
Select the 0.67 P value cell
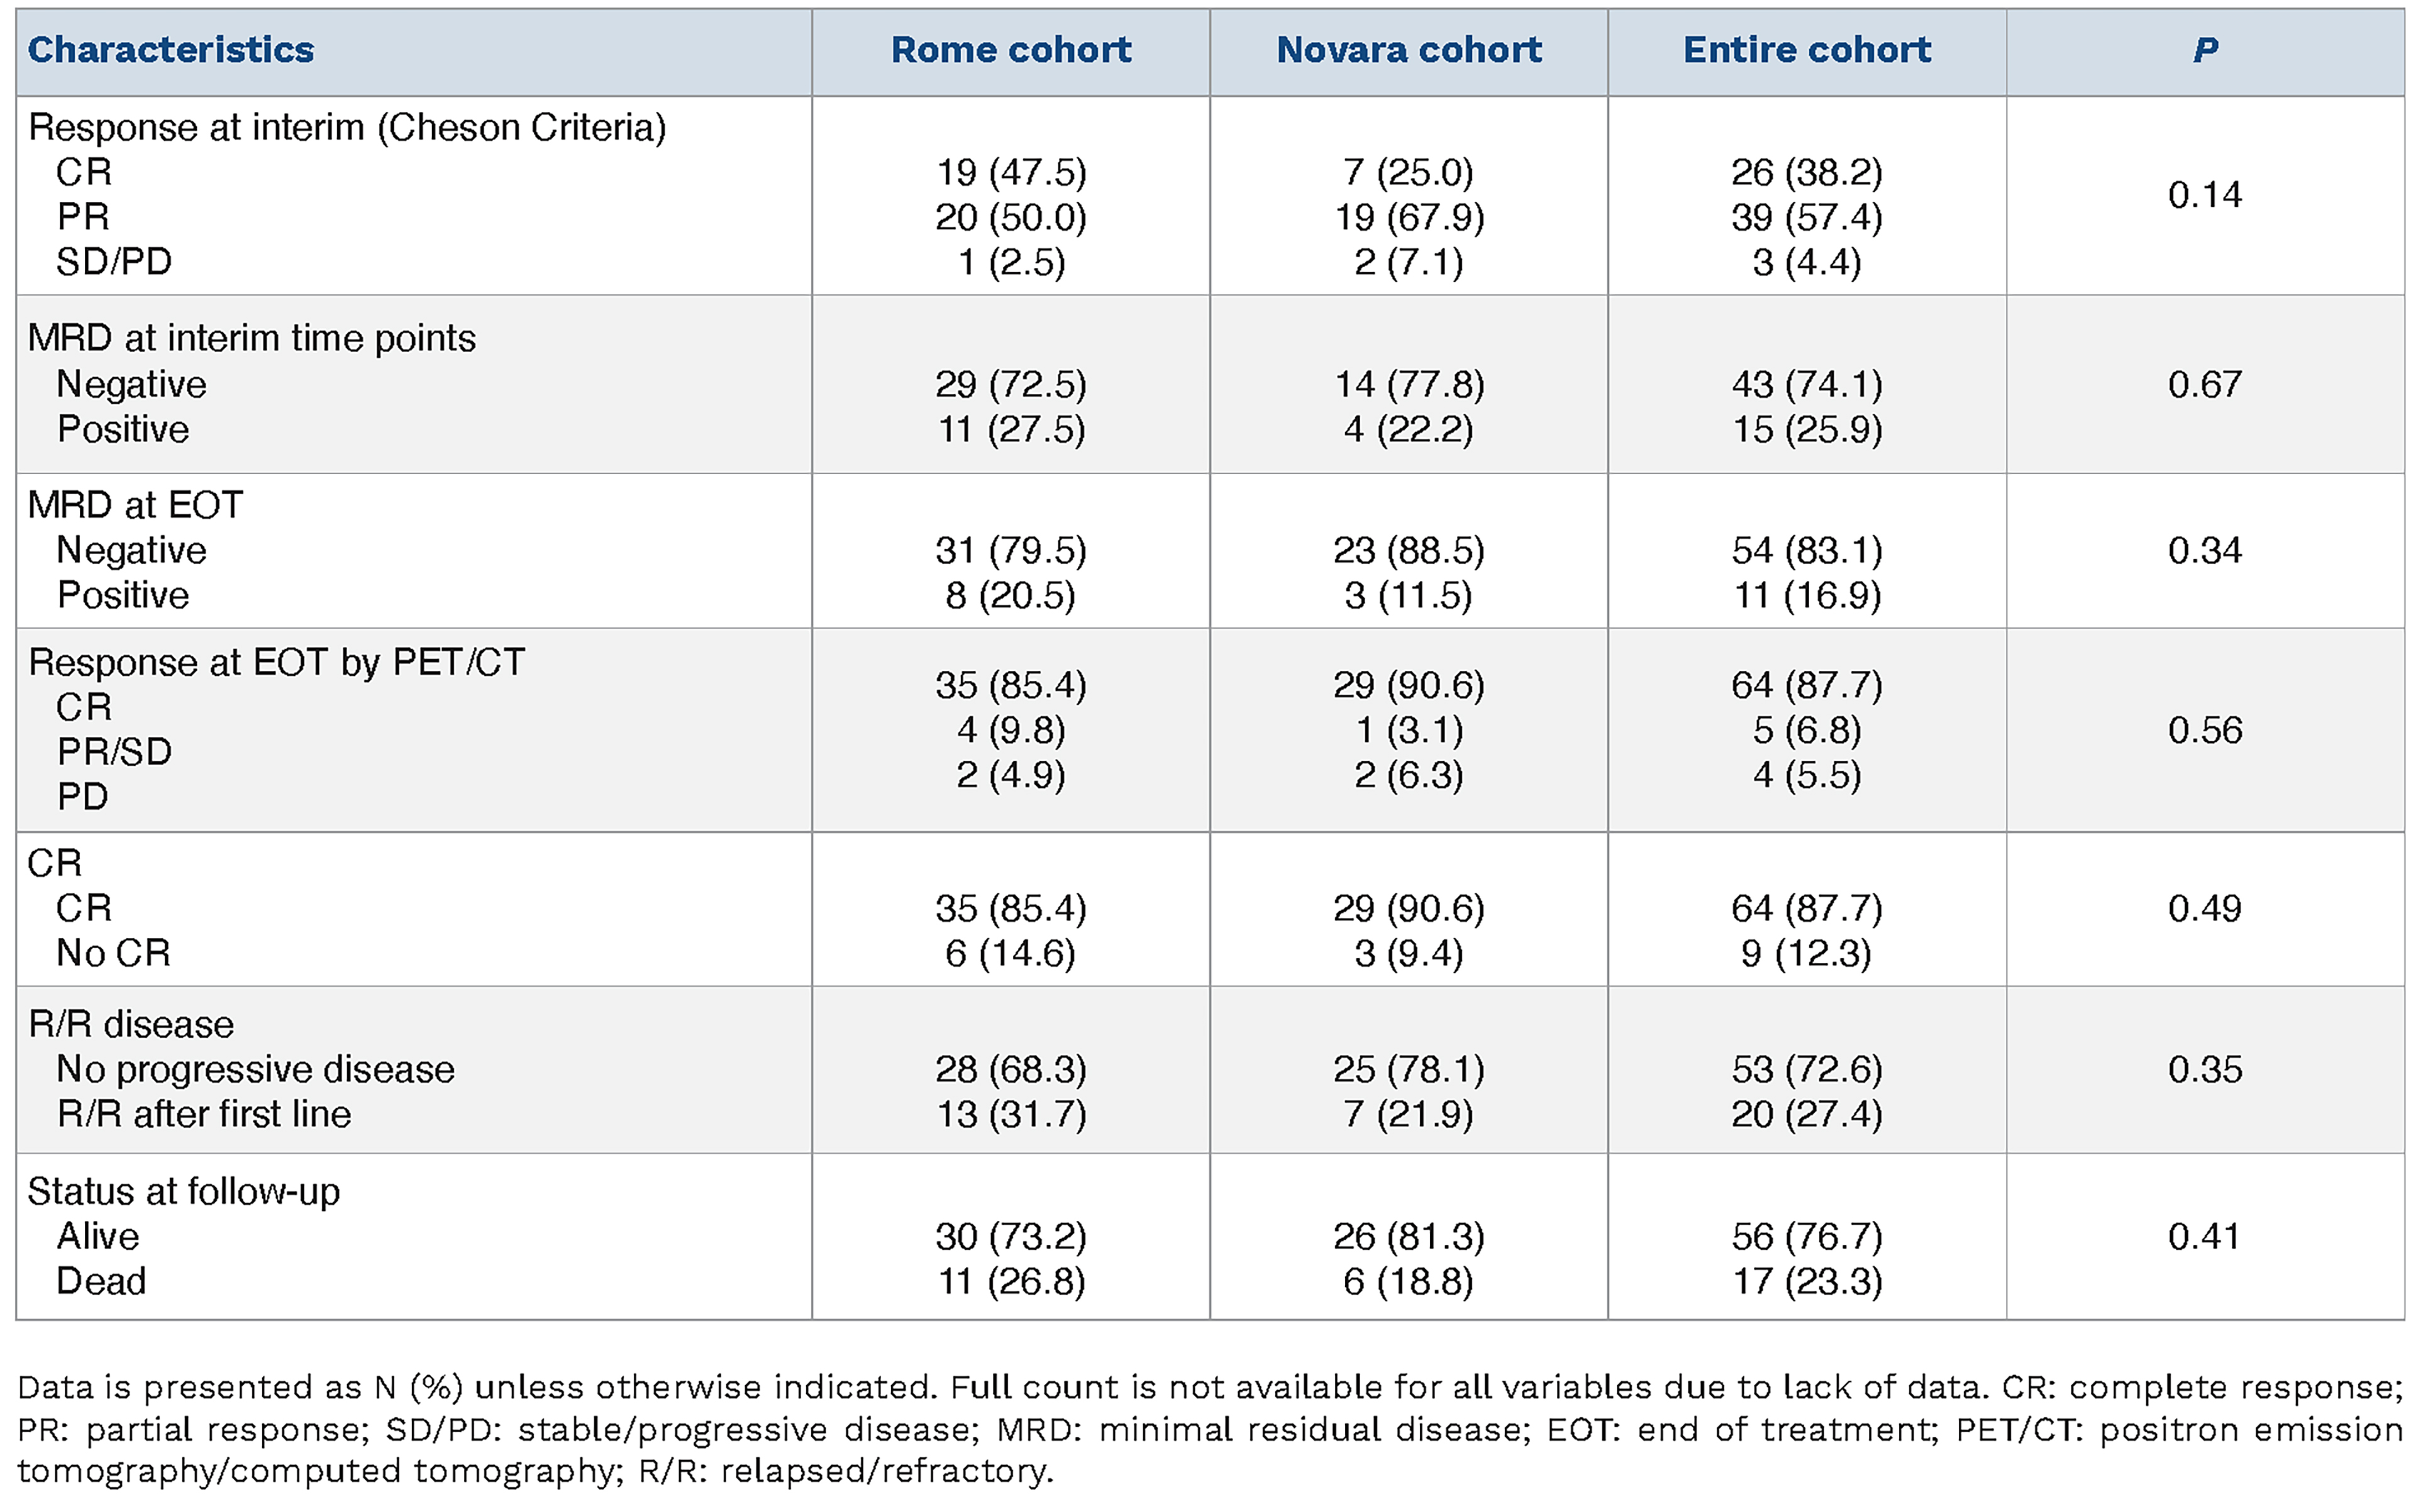(2205, 384)
